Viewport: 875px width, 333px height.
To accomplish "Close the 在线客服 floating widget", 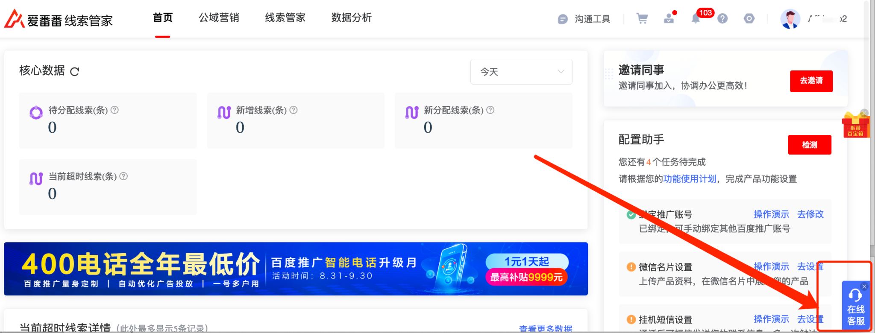I will (864, 286).
